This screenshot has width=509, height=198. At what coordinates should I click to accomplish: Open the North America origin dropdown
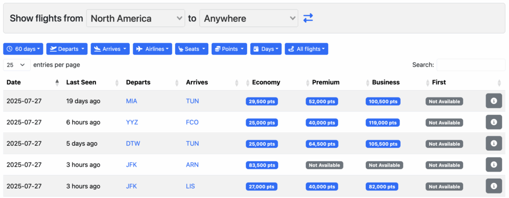pos(135,18)
